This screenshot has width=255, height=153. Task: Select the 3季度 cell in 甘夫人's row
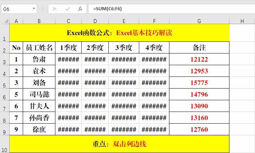pyautogui.click(x=124, y=106)
